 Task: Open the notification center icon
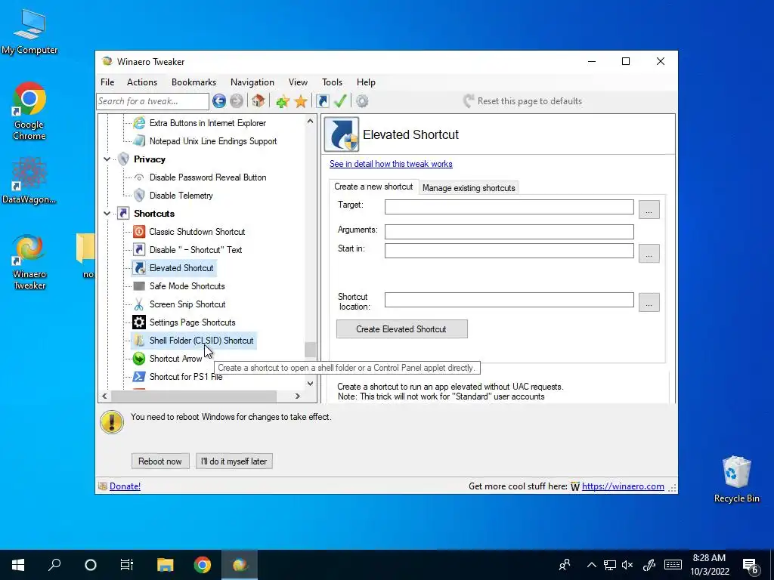coord(751,565)
